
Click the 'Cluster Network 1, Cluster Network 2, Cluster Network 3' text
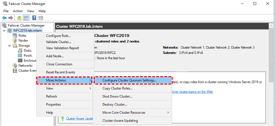pos(218,48)
